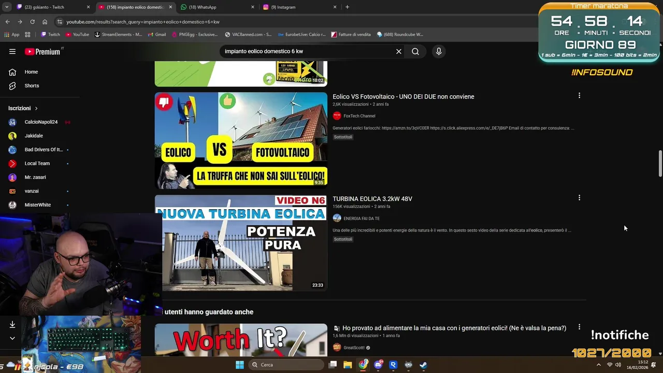Open the StreamElements bookmark
Viewport: 663px width, 373px height.
tap(118, 35)
